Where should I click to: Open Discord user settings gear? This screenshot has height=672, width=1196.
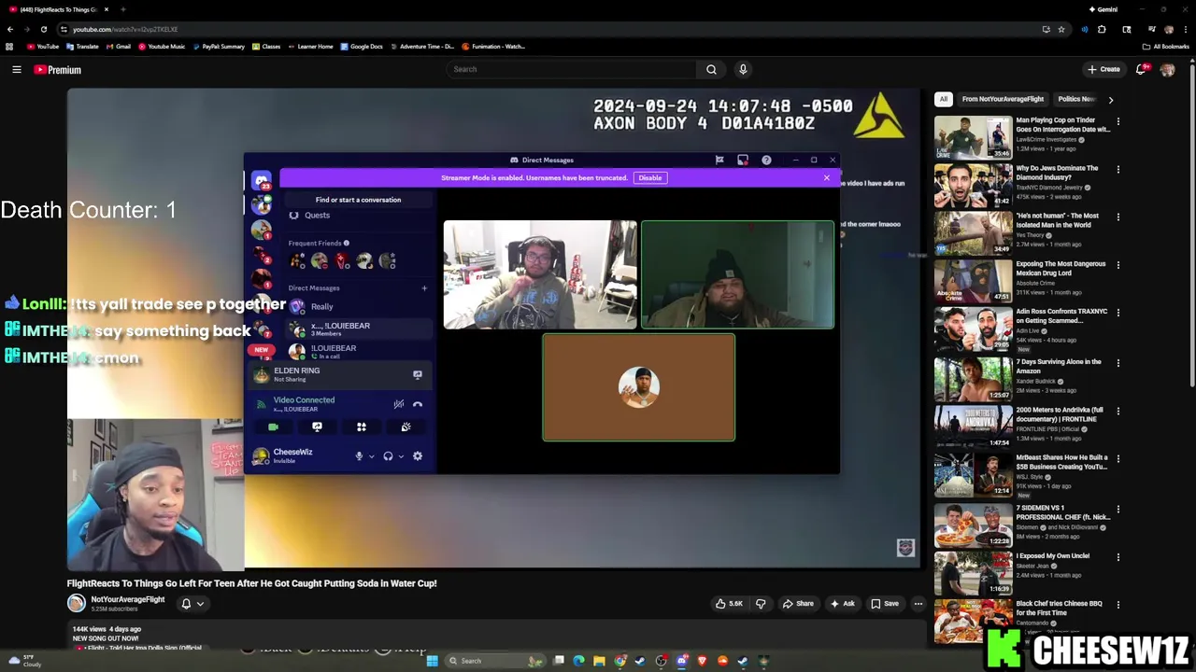click(x=418, y=456)
